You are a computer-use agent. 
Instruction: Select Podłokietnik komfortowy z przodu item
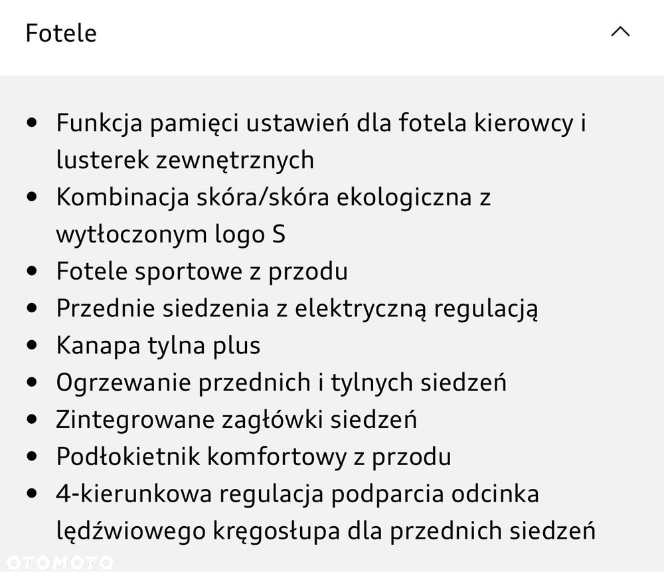[x=254, y=457]
